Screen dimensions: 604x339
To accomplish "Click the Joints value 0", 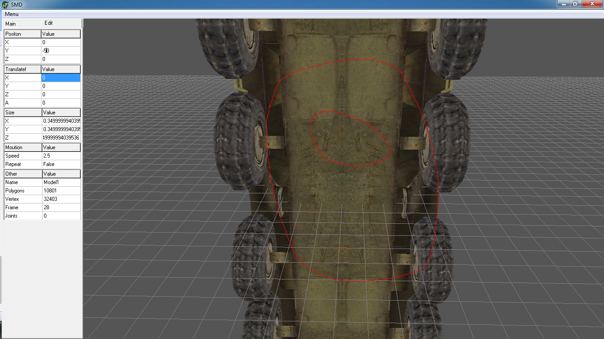I will (x=61, y=216).
